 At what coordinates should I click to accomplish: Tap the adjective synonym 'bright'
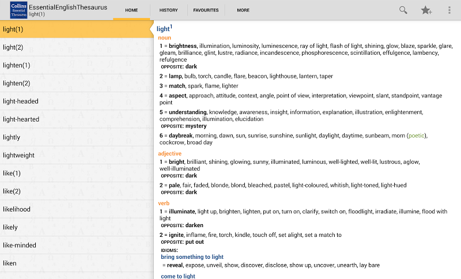pyautogui.click(x=176, y=162)
